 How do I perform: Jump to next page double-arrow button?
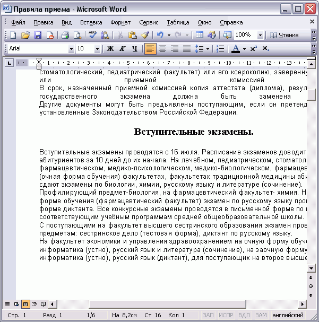coord(311,295)
